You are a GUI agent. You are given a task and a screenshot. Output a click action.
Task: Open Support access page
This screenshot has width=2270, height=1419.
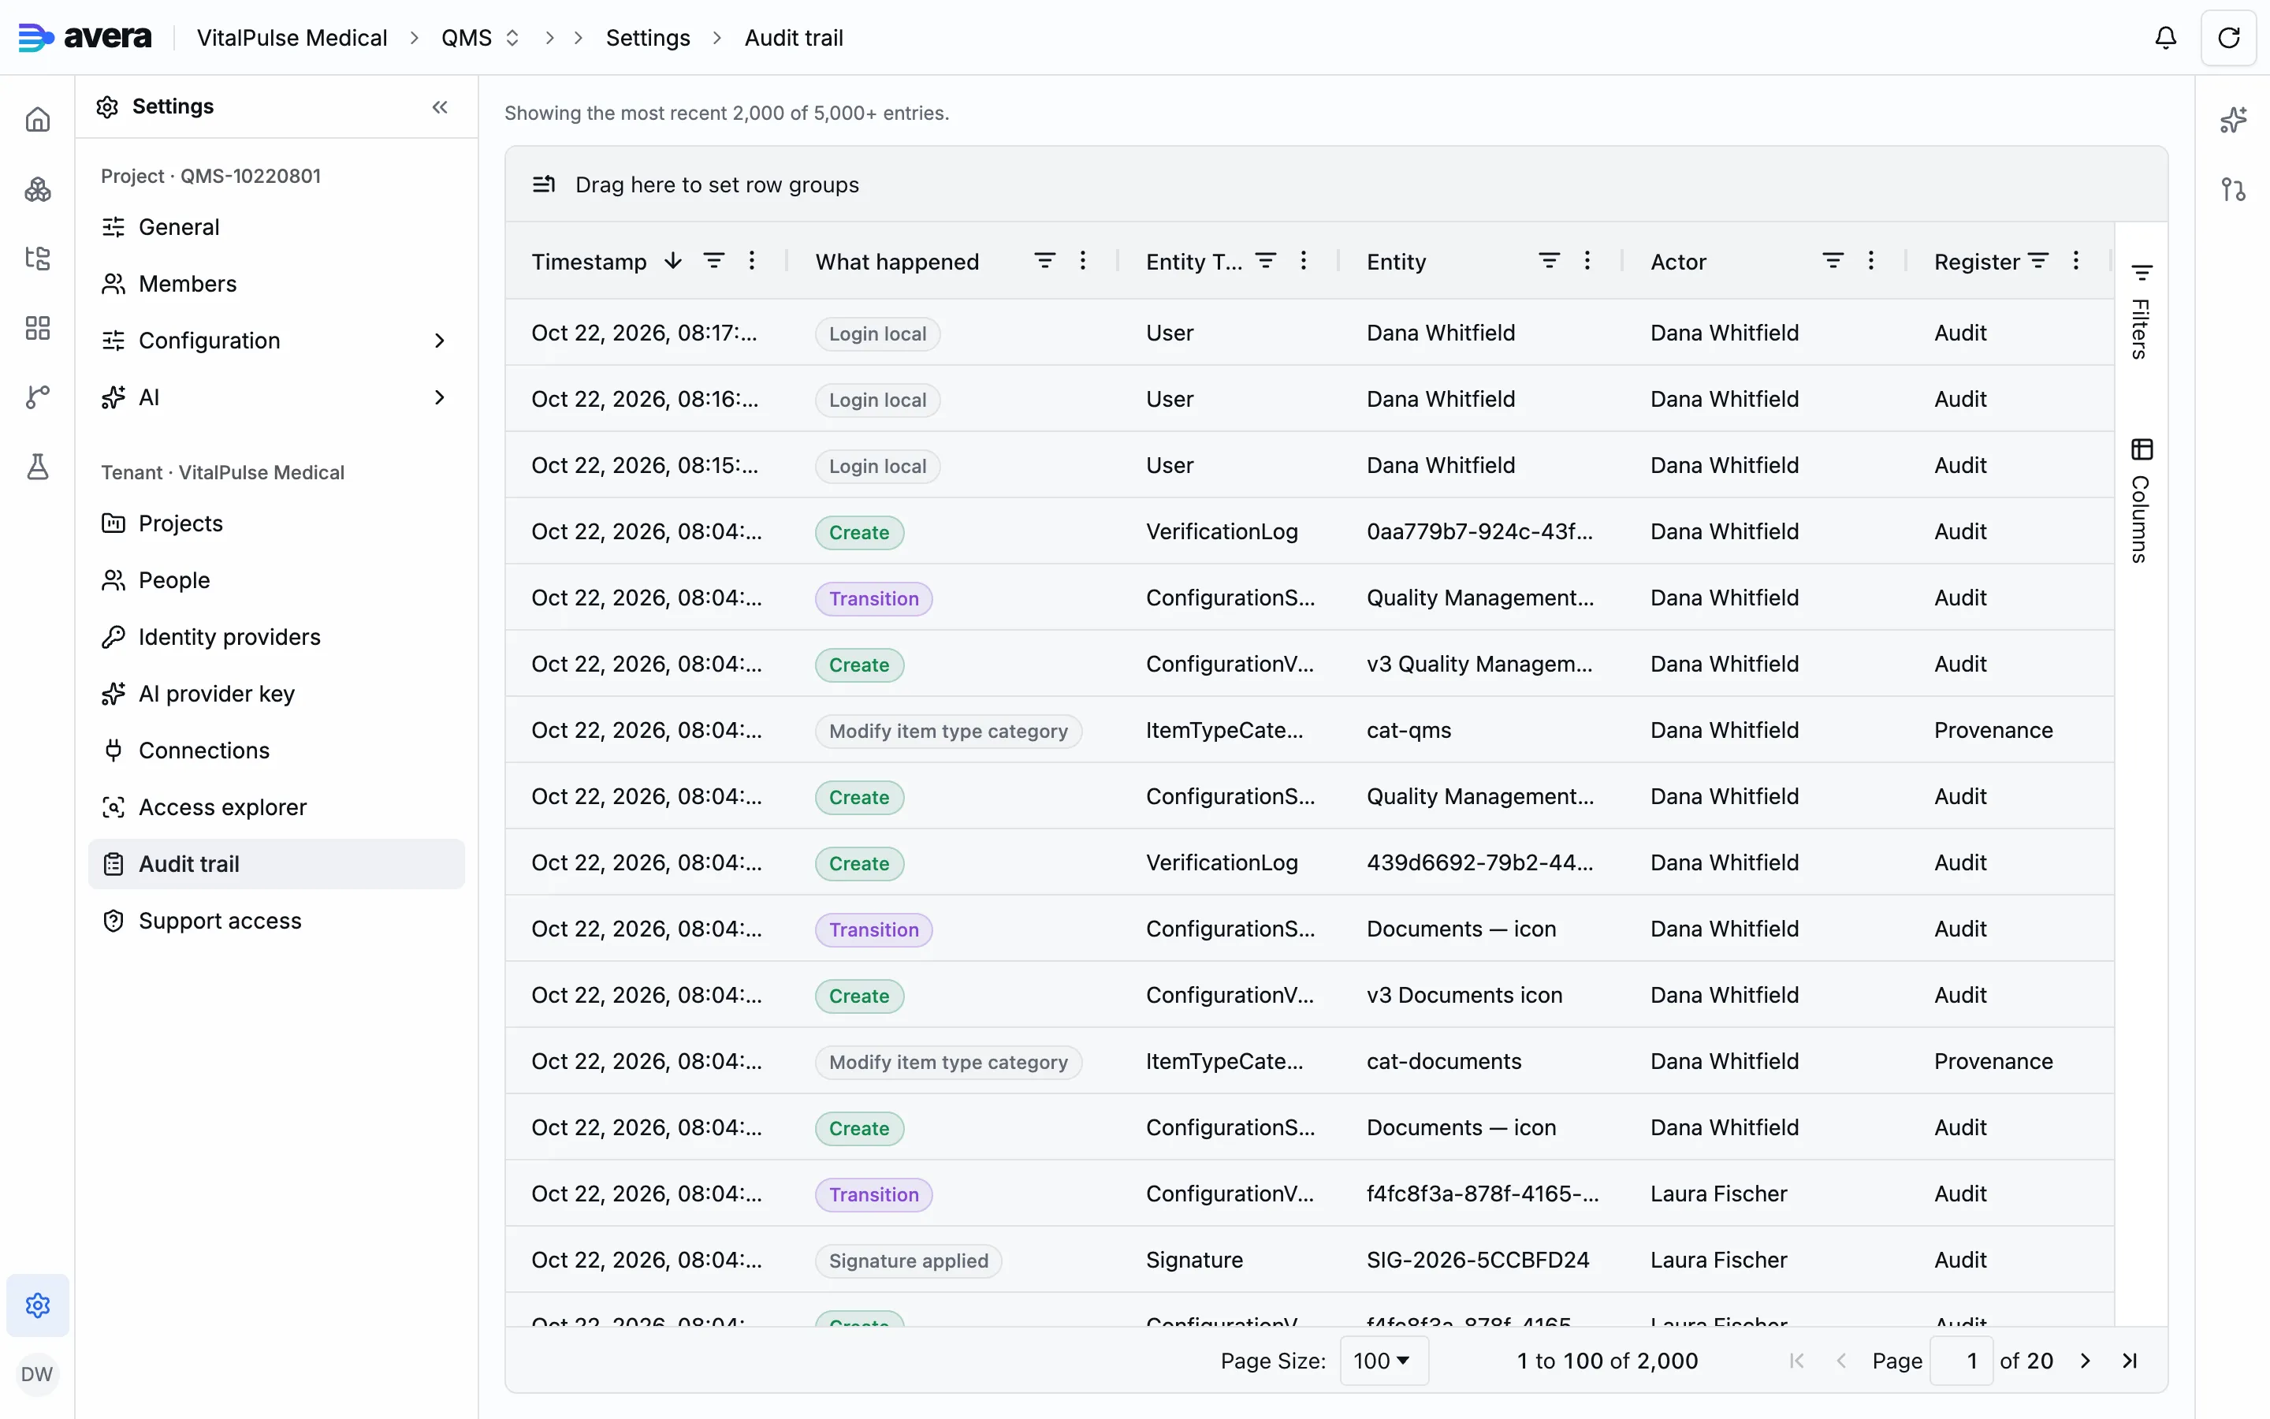click(276, 921)
